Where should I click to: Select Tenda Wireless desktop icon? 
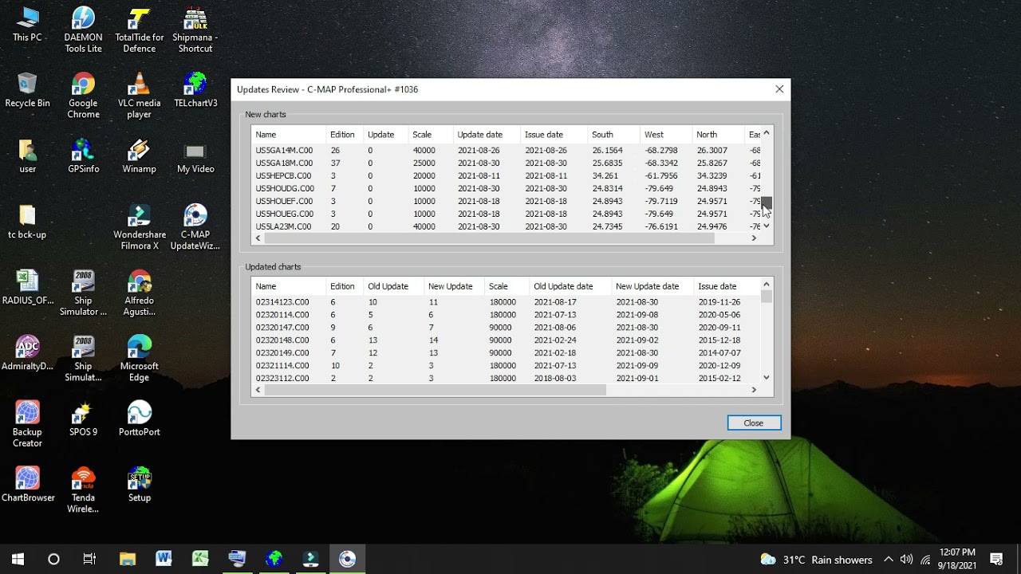click(x=83, y=490)
